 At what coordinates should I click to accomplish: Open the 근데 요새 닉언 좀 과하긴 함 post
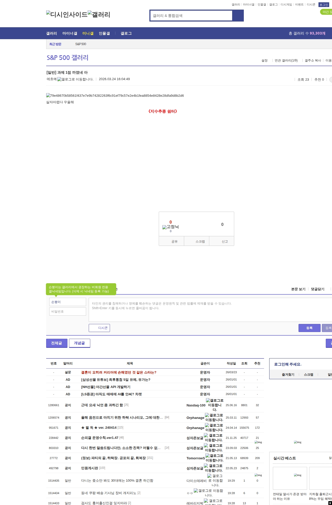pyautogui.click(x=102, y=405)
